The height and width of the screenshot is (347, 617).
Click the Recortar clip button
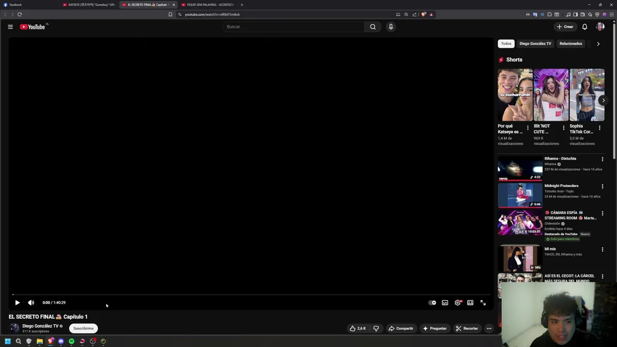pyautogui.click(x=467, y=329)
